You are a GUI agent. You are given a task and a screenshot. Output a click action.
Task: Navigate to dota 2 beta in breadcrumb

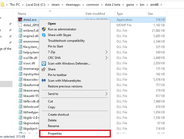click(112, 5)
